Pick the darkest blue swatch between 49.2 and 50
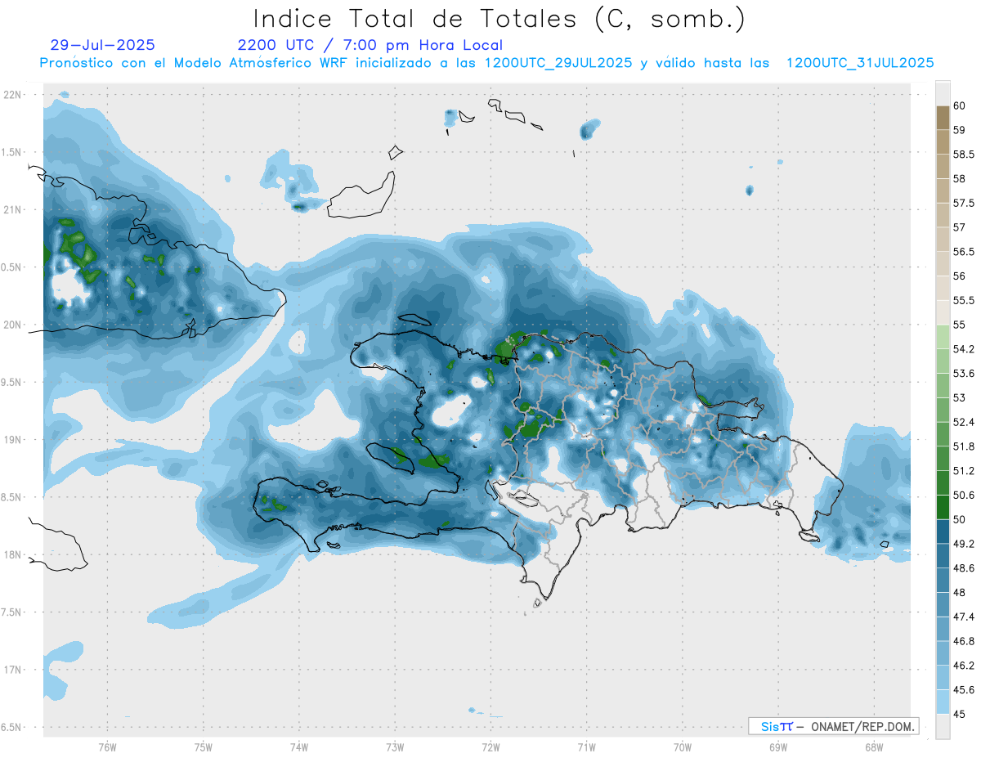The height and width of the screenshot is (758, 981). coord(943,531)
